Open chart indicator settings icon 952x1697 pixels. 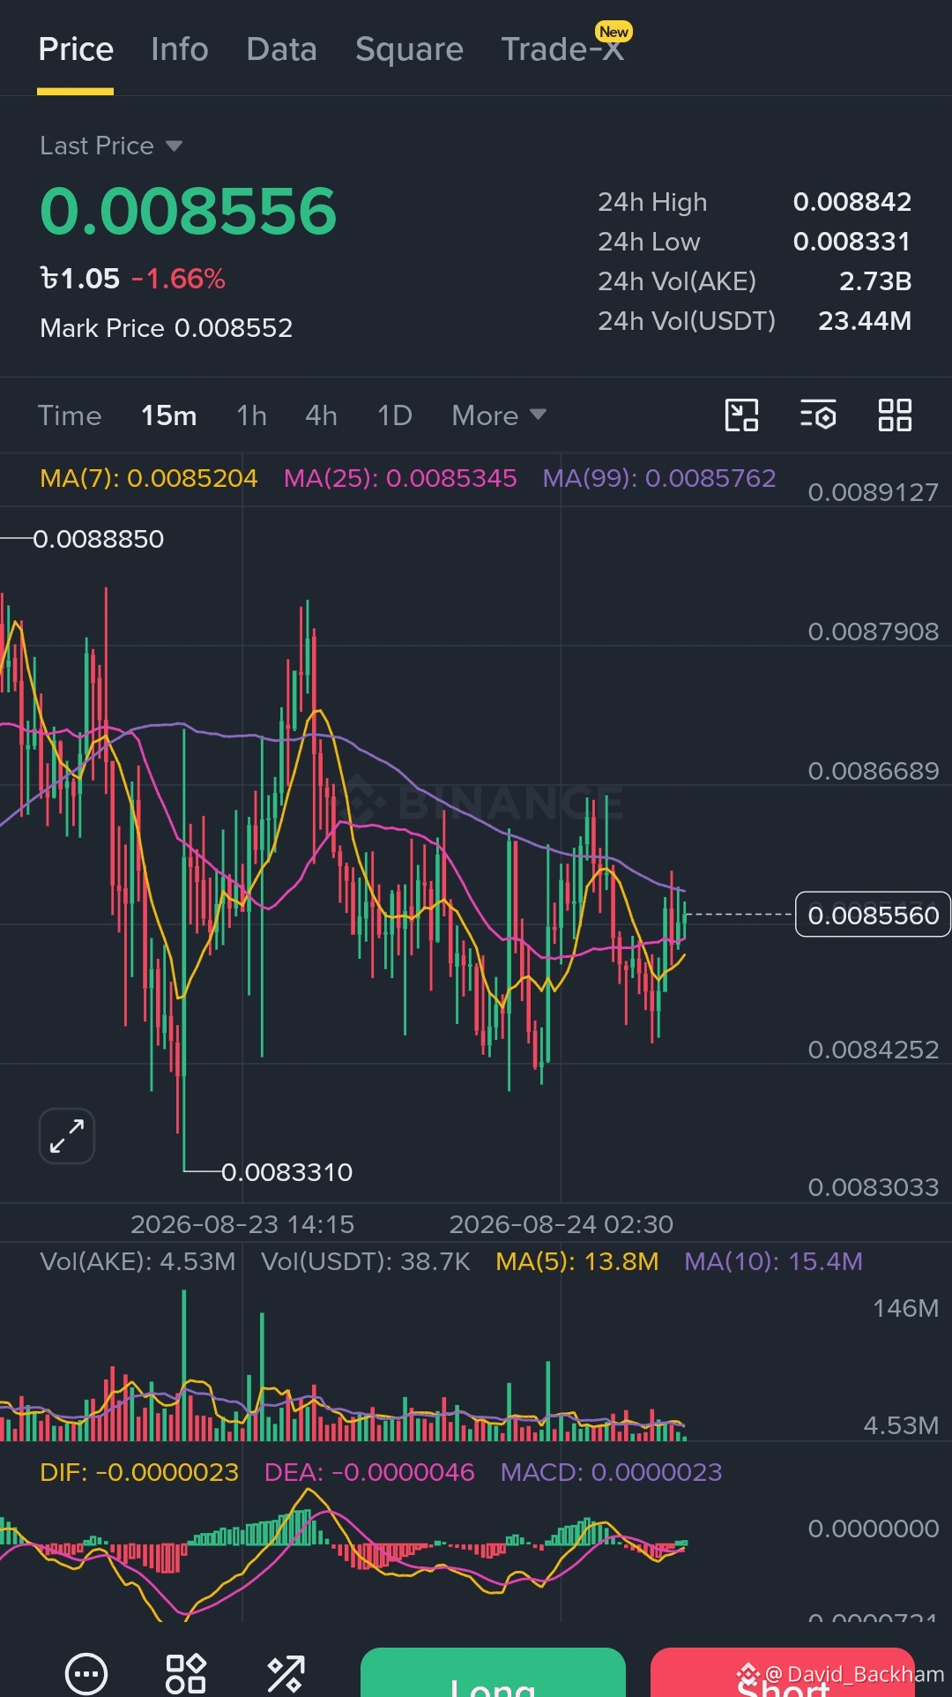pos(818,415)
